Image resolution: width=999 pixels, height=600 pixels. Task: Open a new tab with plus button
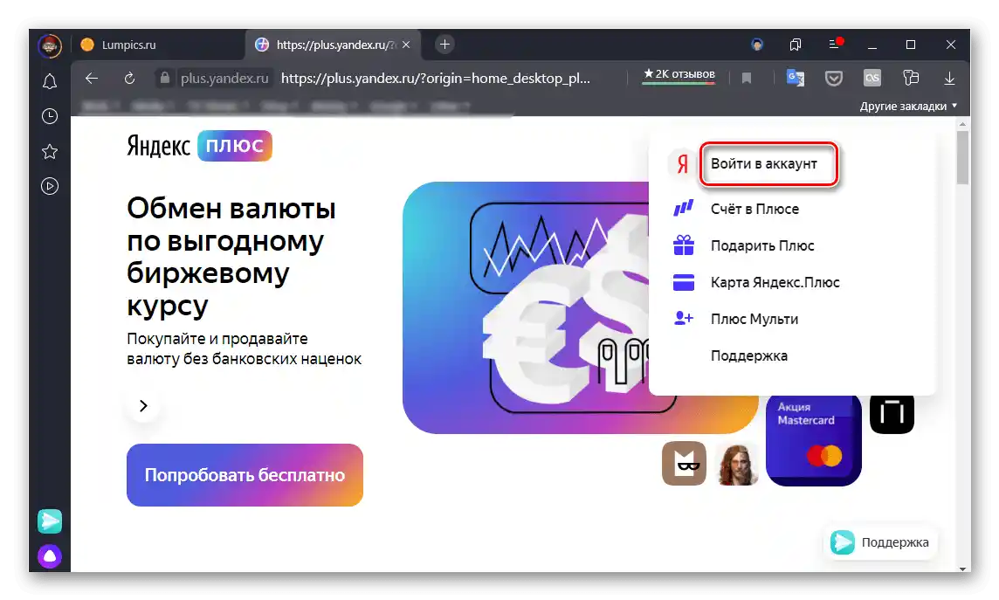pyautogui.click(x=444, y=45)
